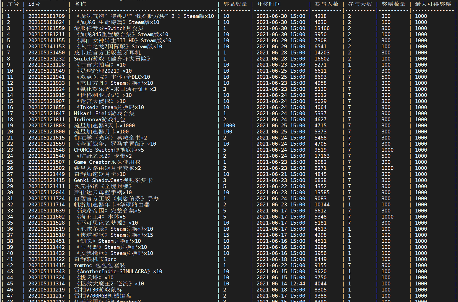This screenshot has width=458, height=302.
Task: Click the 名称 column header
Action: [80, 4]
